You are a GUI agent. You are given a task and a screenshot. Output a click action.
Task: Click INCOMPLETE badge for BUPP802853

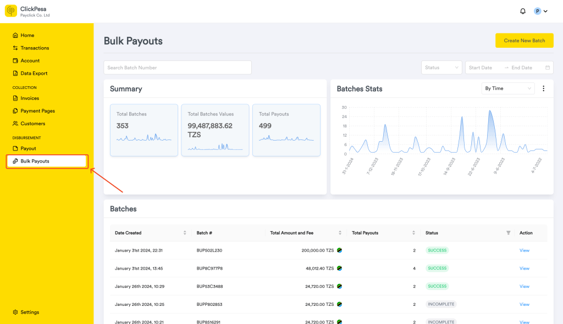click(x=441, y=304)
